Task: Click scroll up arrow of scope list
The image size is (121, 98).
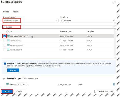Action: (x=115, y=30)
